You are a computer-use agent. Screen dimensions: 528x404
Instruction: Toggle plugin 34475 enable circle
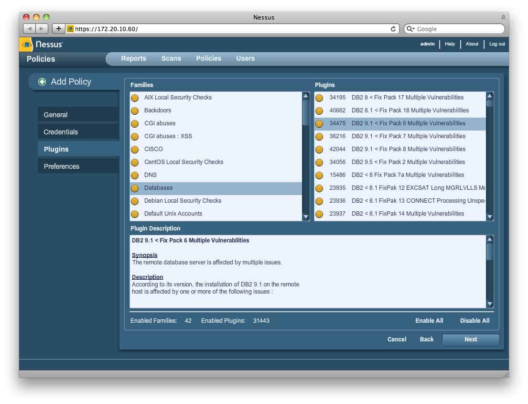point(319,124)
